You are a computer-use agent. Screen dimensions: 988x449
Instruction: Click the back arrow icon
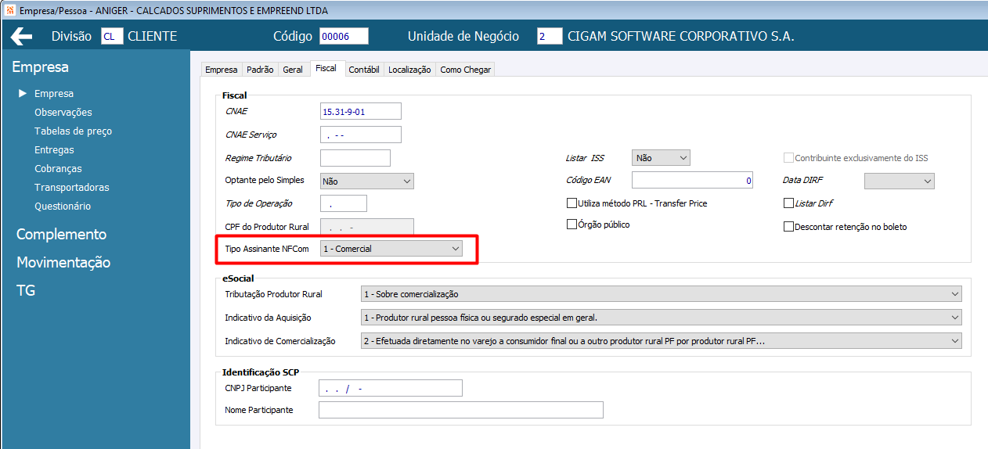[x=21, y=37]
